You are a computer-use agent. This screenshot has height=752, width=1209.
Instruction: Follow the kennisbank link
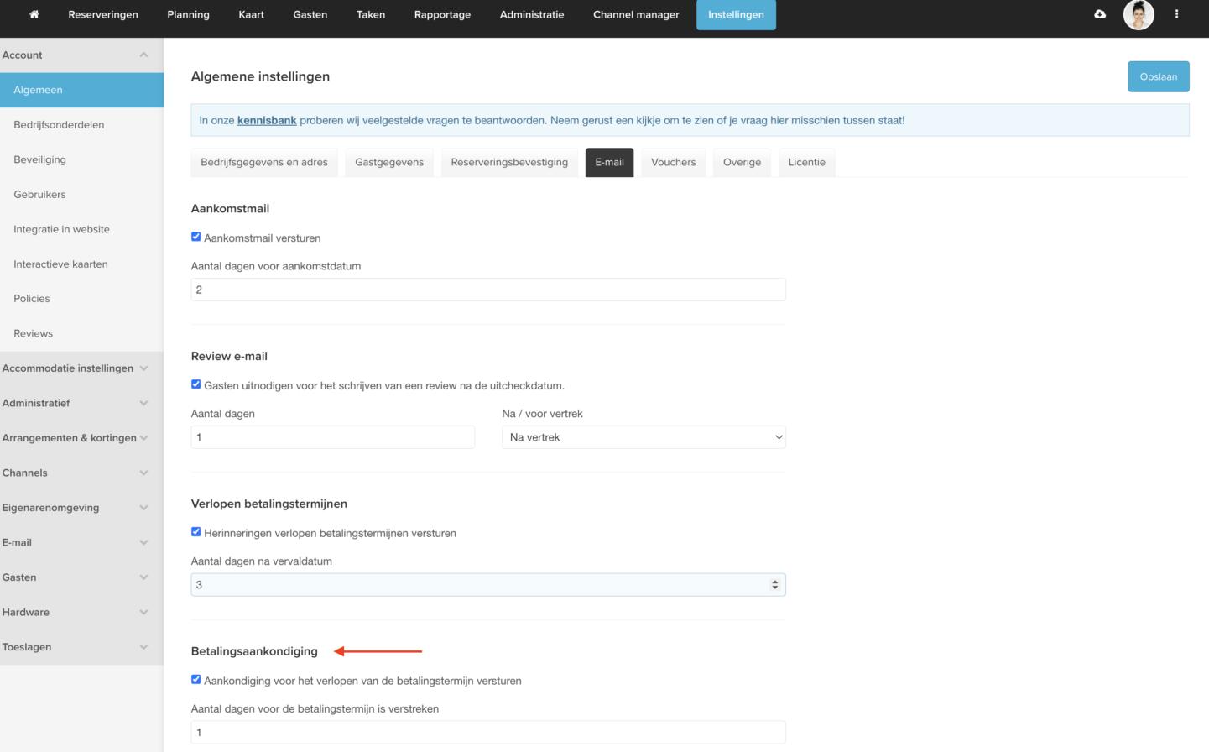[x=267, y=121]
